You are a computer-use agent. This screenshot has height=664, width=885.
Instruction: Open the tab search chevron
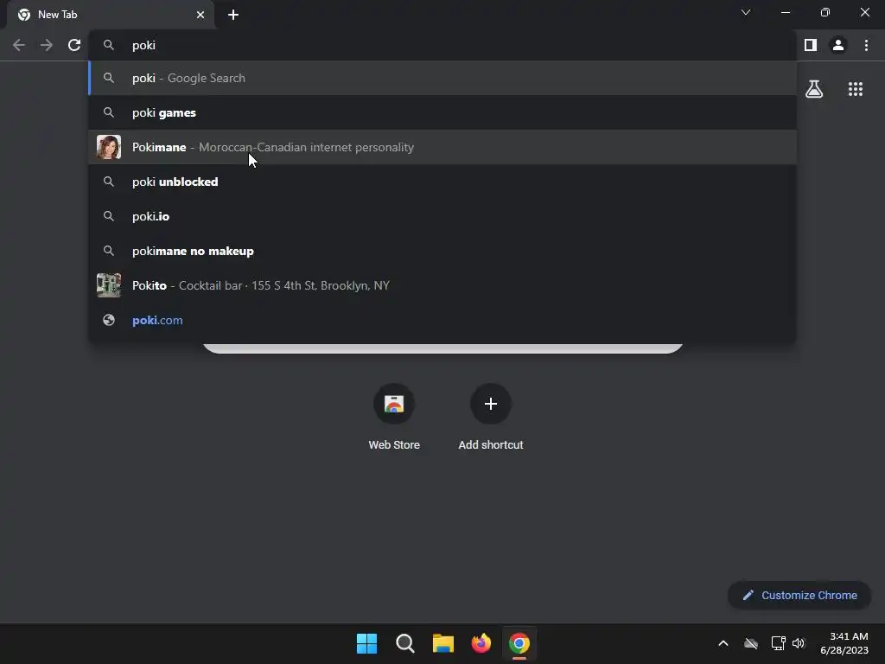746,12
